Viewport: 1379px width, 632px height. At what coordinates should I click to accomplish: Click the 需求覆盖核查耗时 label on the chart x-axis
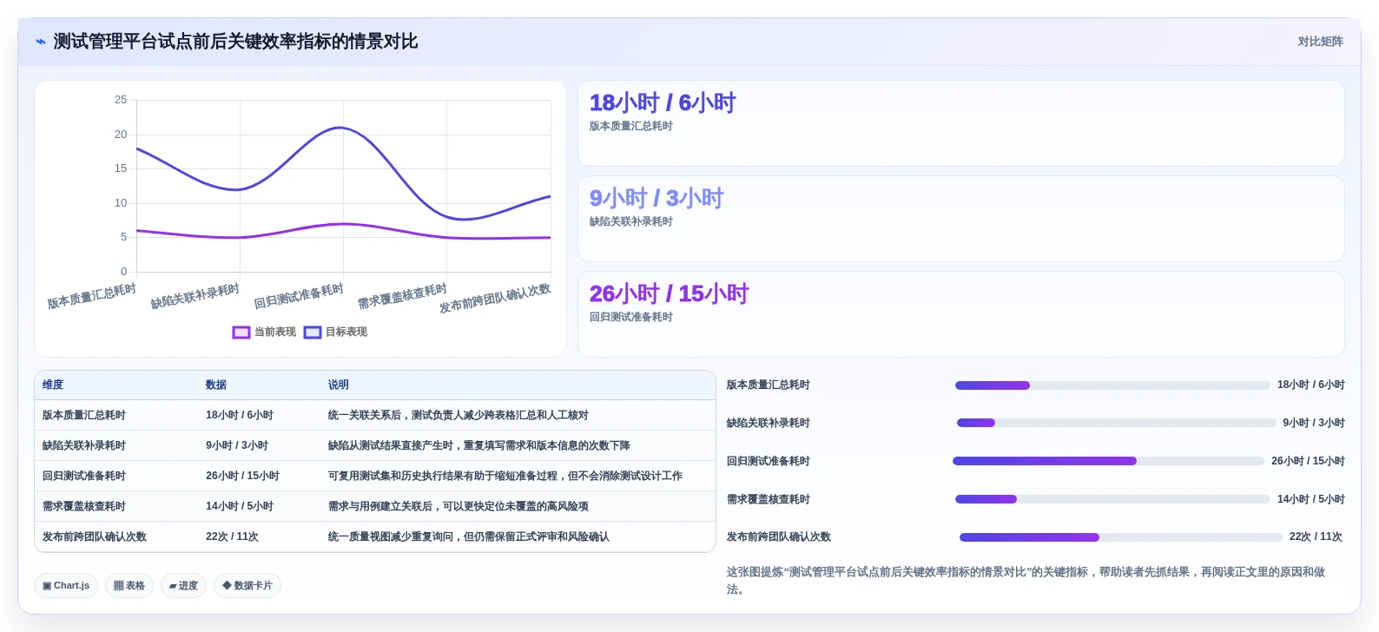pos(403,296)
